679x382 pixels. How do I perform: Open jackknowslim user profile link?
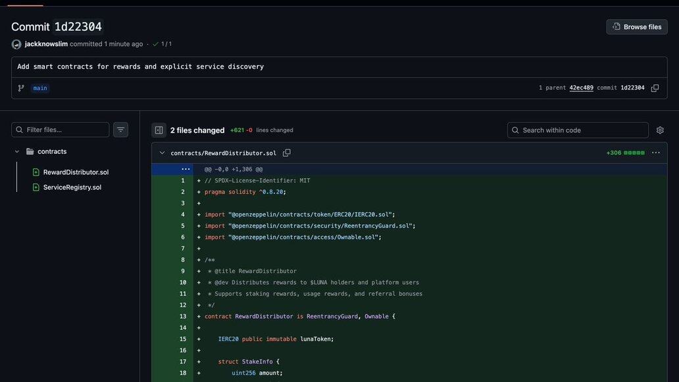pos(46,44)
